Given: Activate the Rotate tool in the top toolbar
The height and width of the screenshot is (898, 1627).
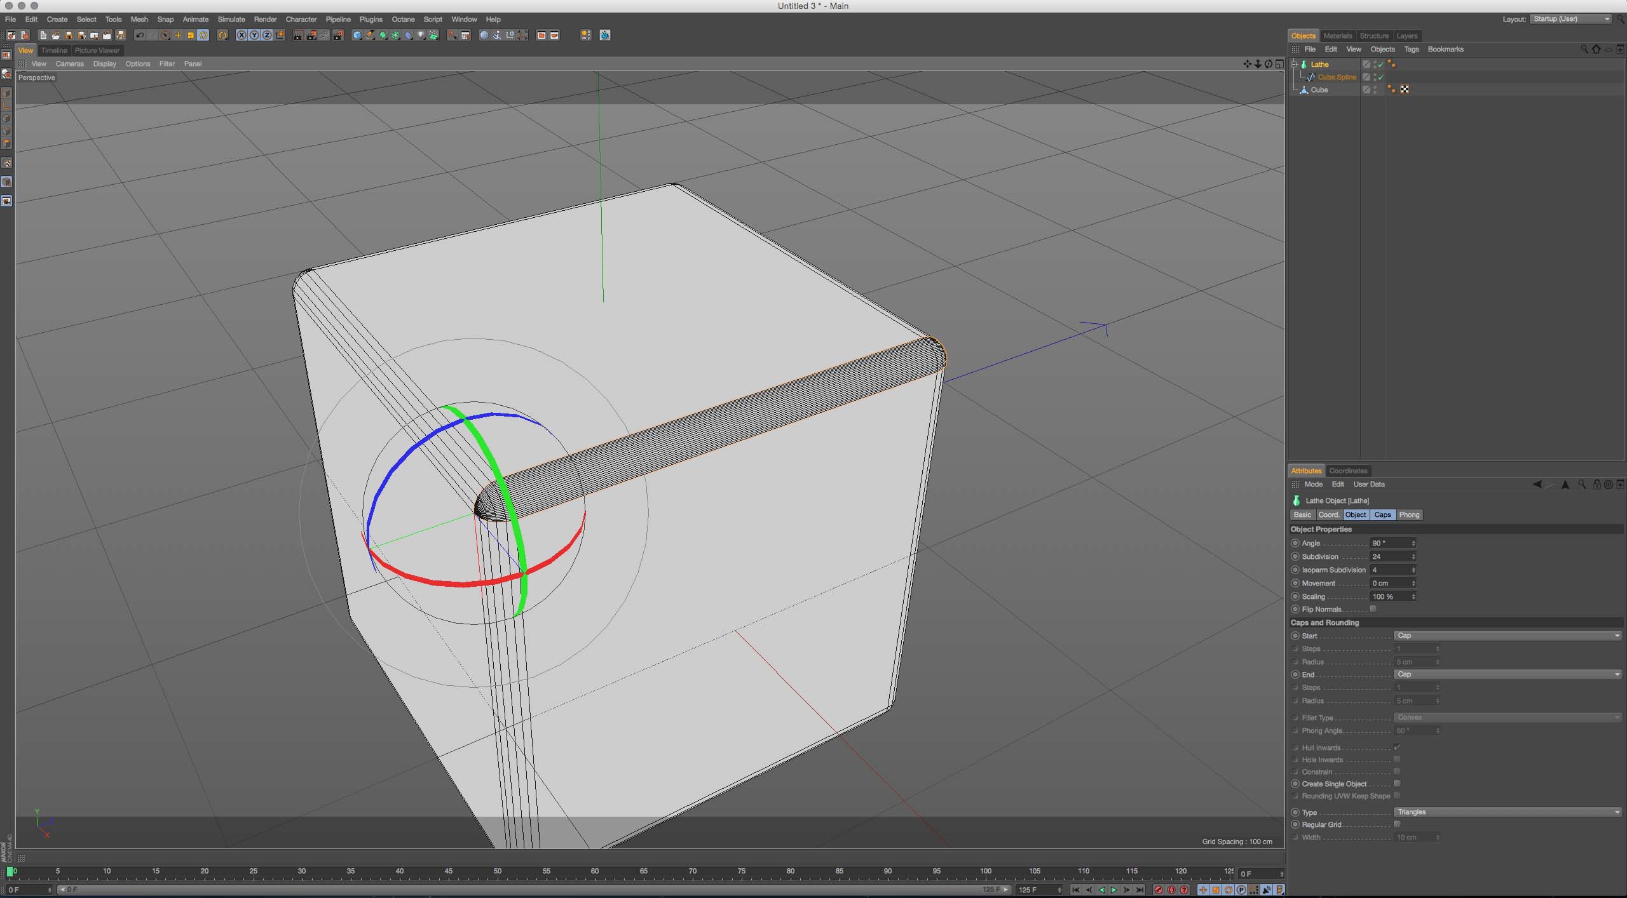Looking at the screenshot, I should tap(203, 36).
